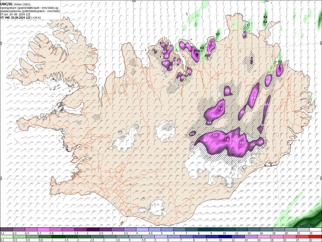Pick lower legend swatch between 14 and 16
This screenshot has width=322, height=242.
click(x=251, y=237)
